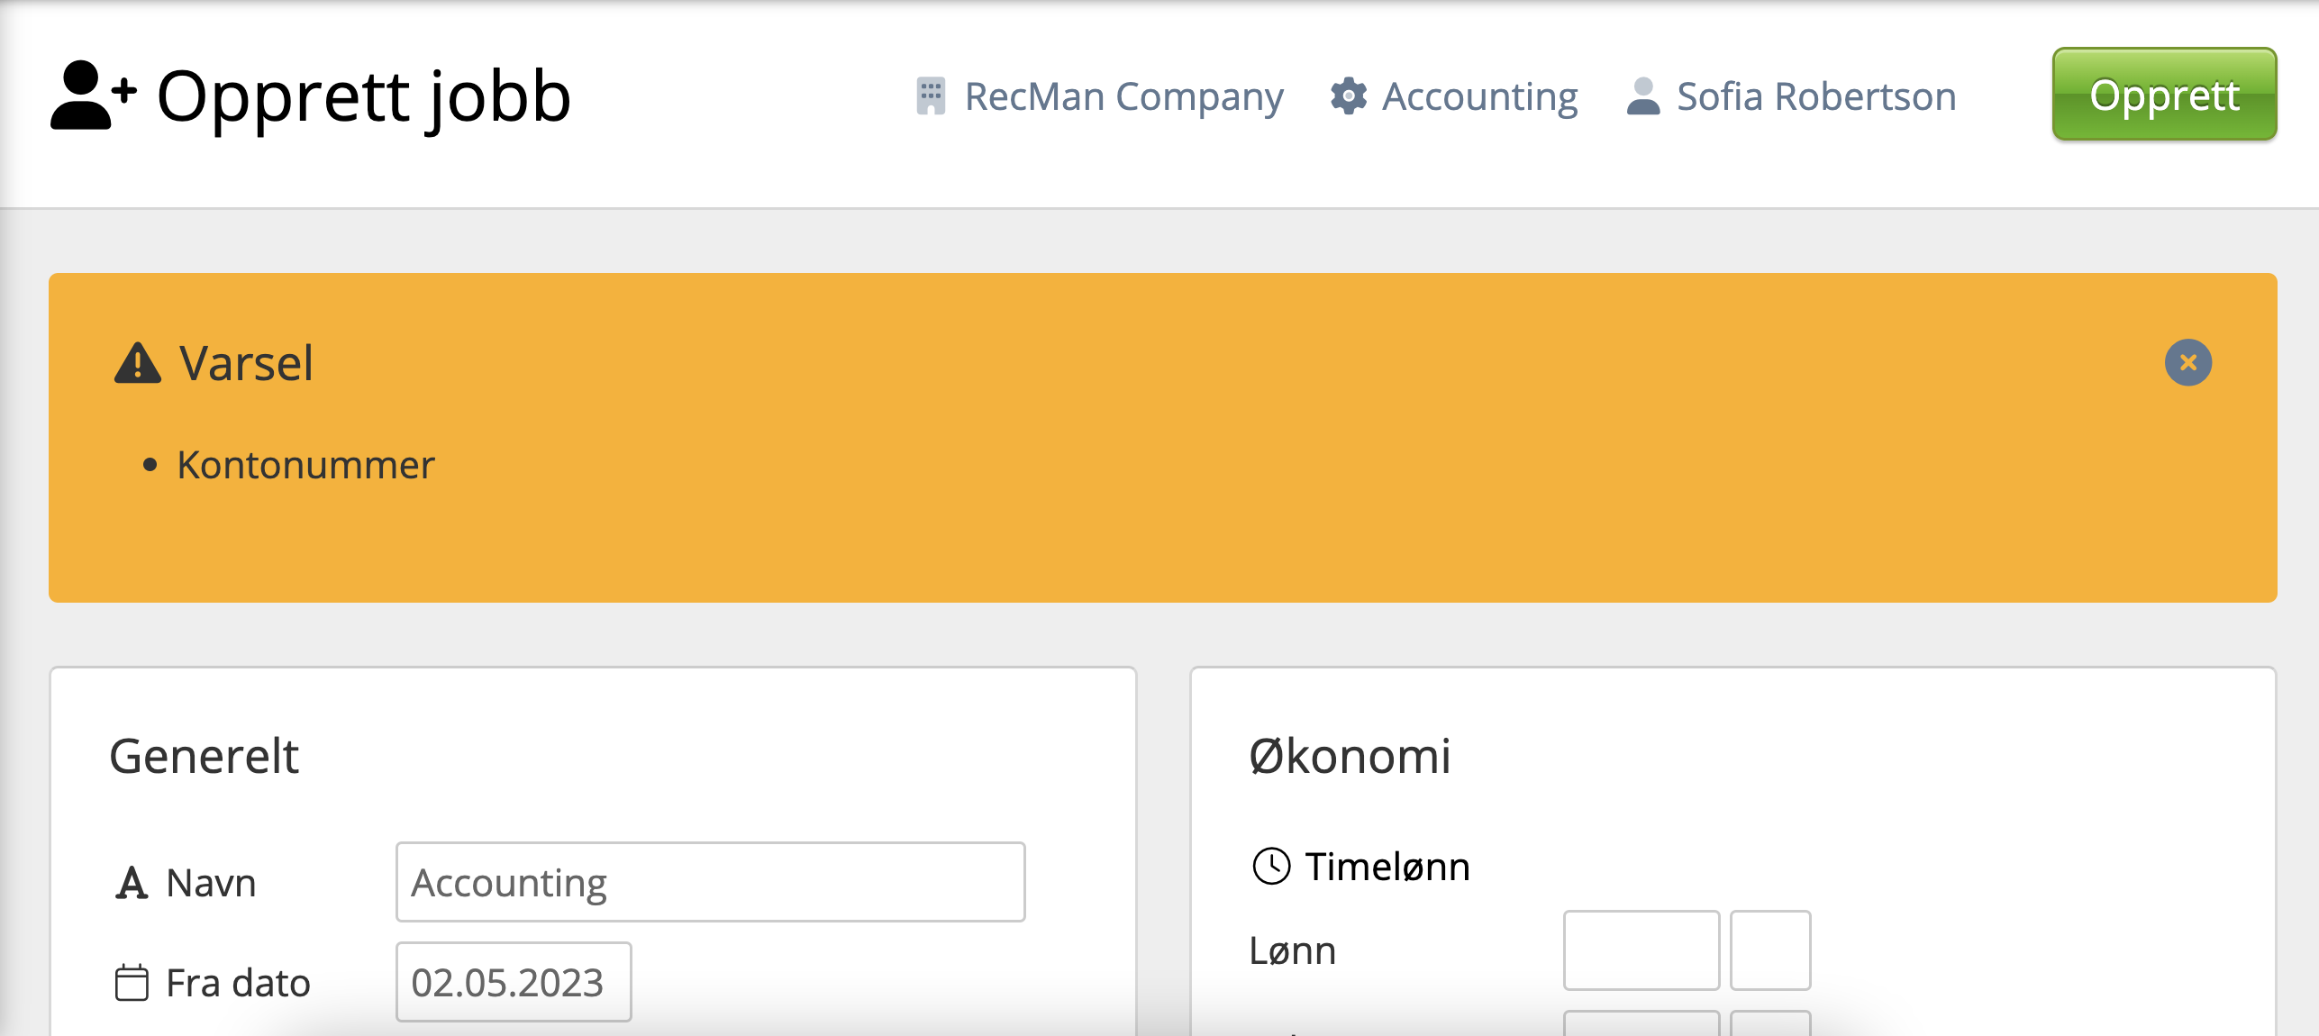
Task: Click the wide Lønn amount field
Action: 1641,950
